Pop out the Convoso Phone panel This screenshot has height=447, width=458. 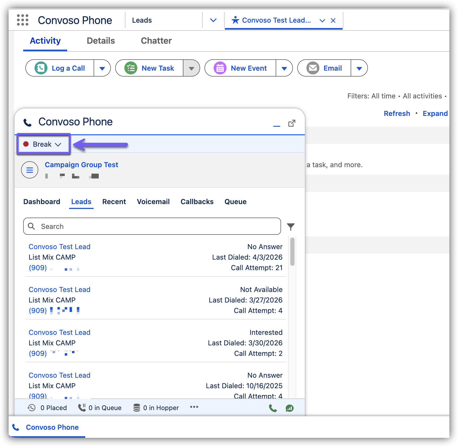coord(292,123)
